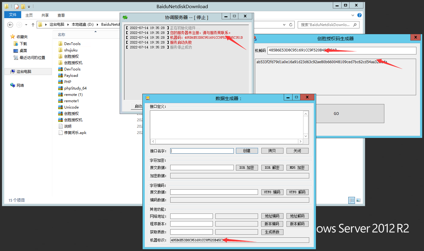Switch to large icons view in status bar
Viewport: 424px width, 251px height.
(358, 200)
